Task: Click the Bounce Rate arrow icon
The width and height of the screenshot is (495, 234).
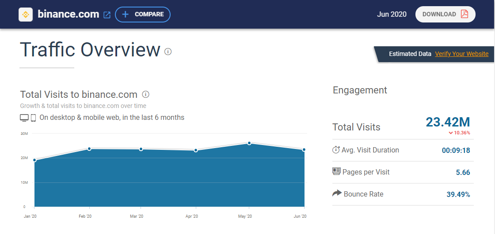Action: 337,193
